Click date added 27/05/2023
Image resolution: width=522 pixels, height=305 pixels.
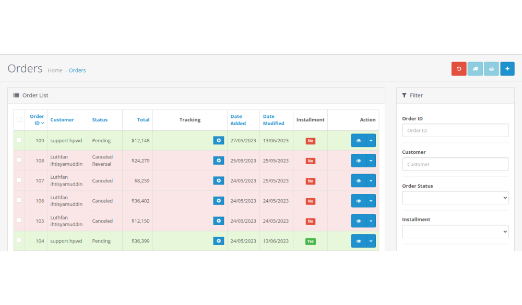pos(243,140)
